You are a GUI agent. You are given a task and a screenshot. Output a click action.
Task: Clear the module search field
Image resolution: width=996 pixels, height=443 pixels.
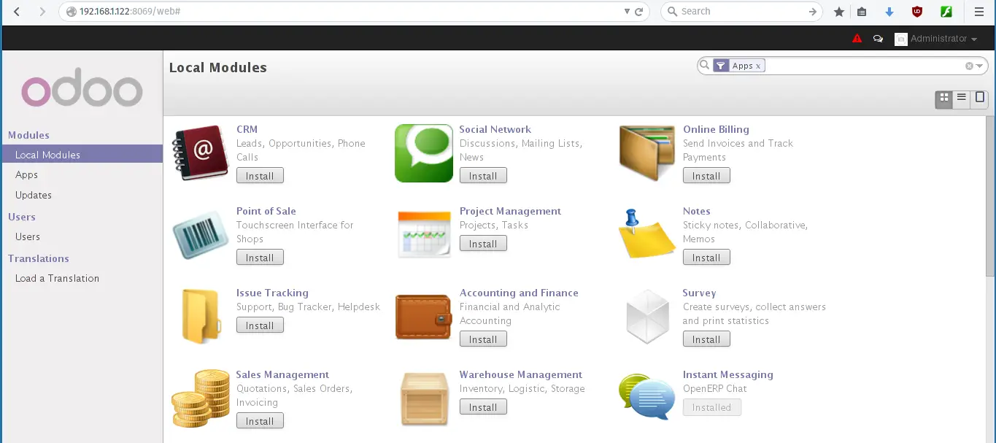coord(969,66)
